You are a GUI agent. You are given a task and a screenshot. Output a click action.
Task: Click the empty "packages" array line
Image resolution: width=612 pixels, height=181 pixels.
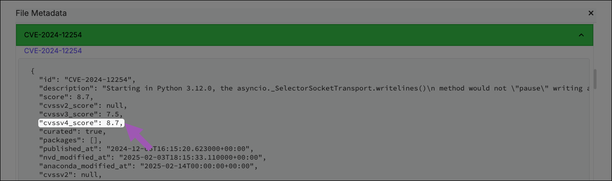pos(70,140)
